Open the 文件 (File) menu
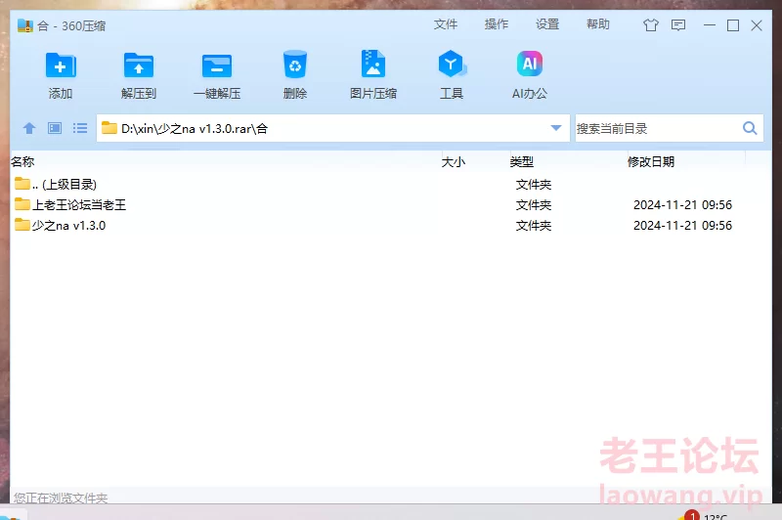 coord(446,23)
